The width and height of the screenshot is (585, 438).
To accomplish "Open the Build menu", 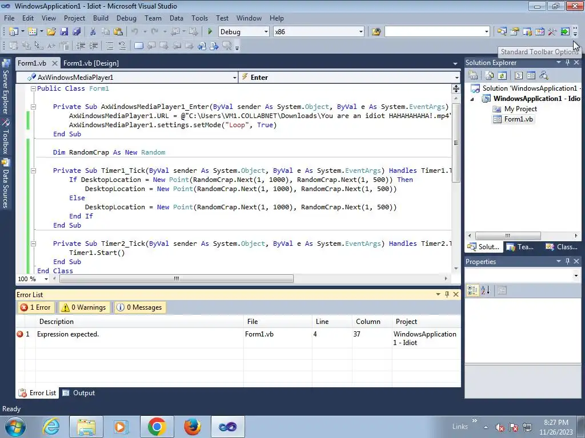I will pos(101,18).
